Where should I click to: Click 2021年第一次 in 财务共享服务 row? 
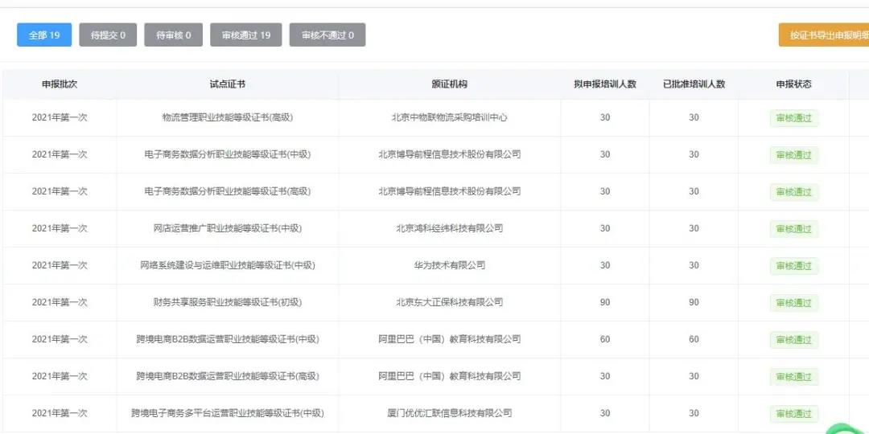(x=60, y=302)
